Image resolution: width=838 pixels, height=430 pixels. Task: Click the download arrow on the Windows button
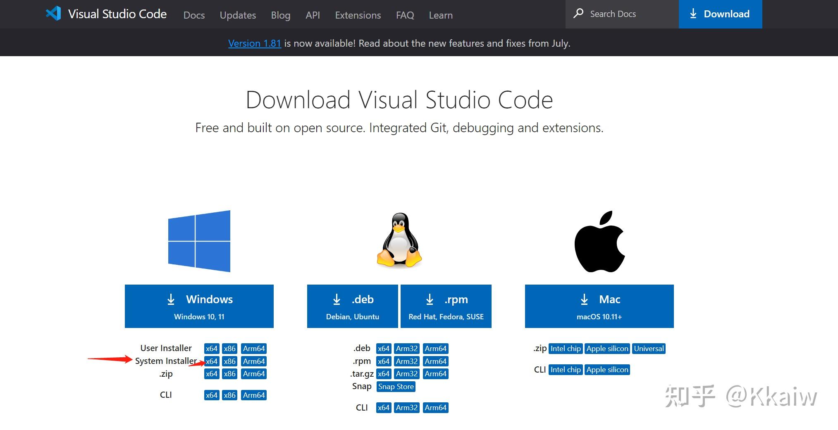pyautogui.click(x=172, y=299)
